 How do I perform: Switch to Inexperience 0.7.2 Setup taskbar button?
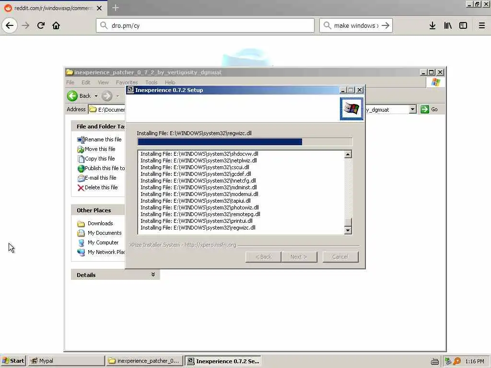pos(222,361)
